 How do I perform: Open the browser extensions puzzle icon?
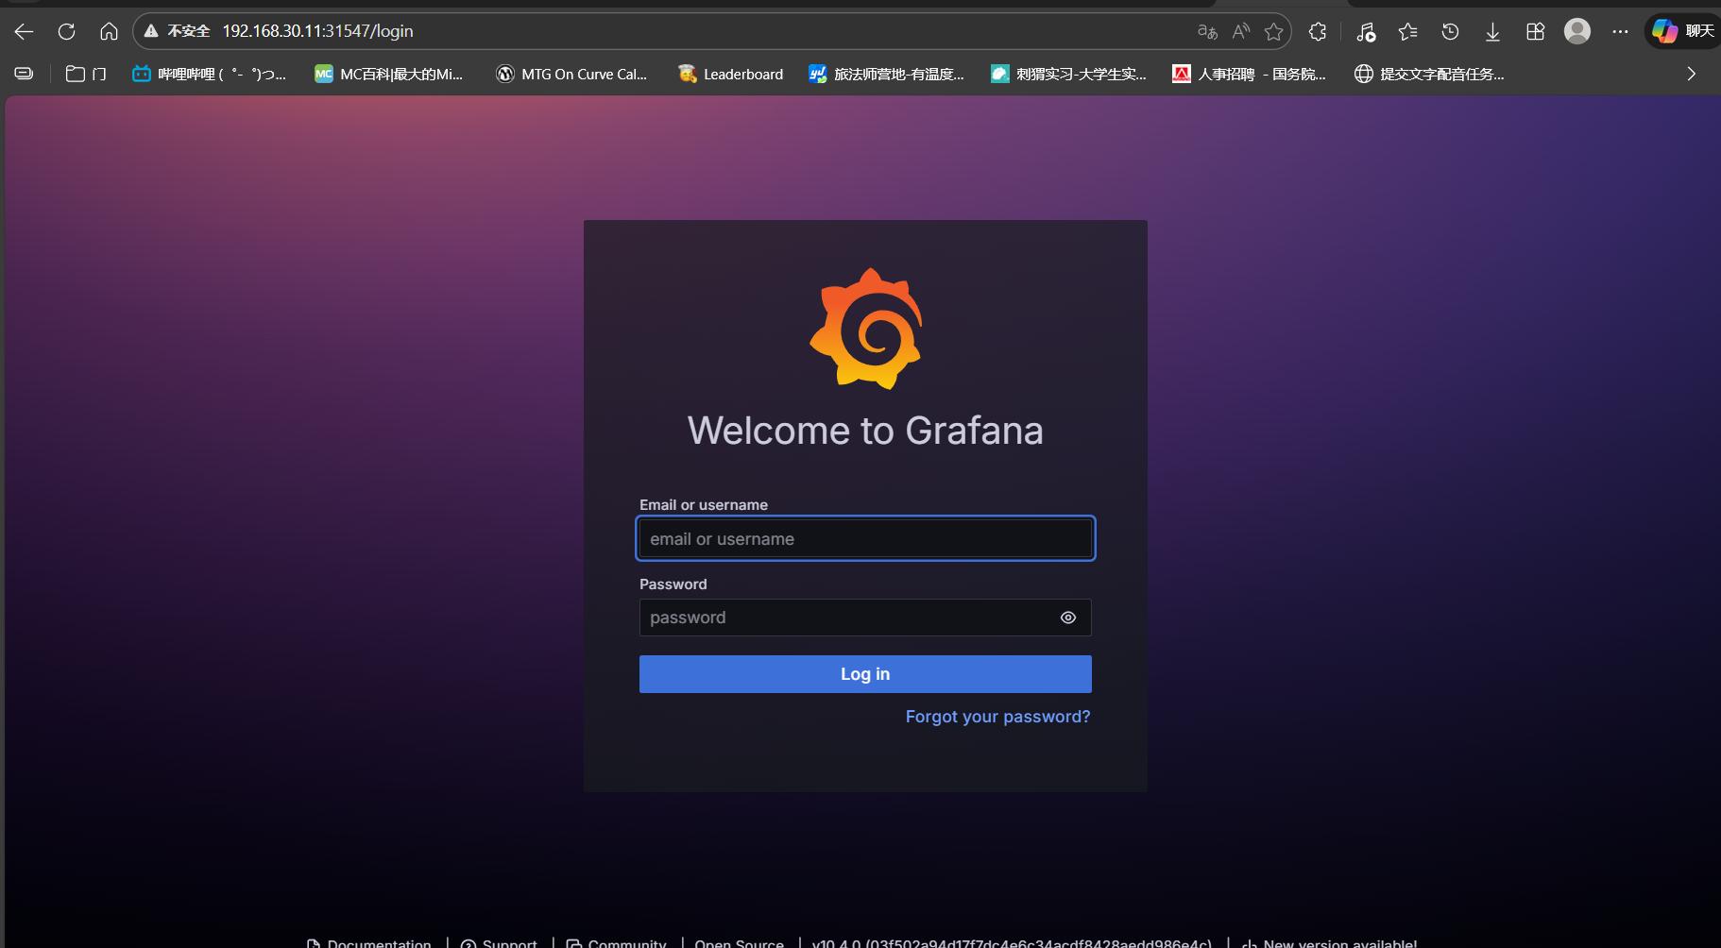pyautogui.click(x=1318, y=31)
